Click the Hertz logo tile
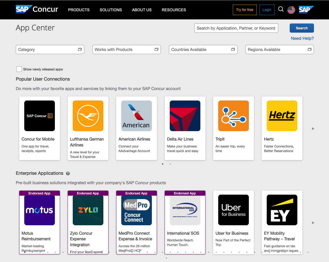Image resolution: width=329 pixels, height=262 pixels. 282,116
